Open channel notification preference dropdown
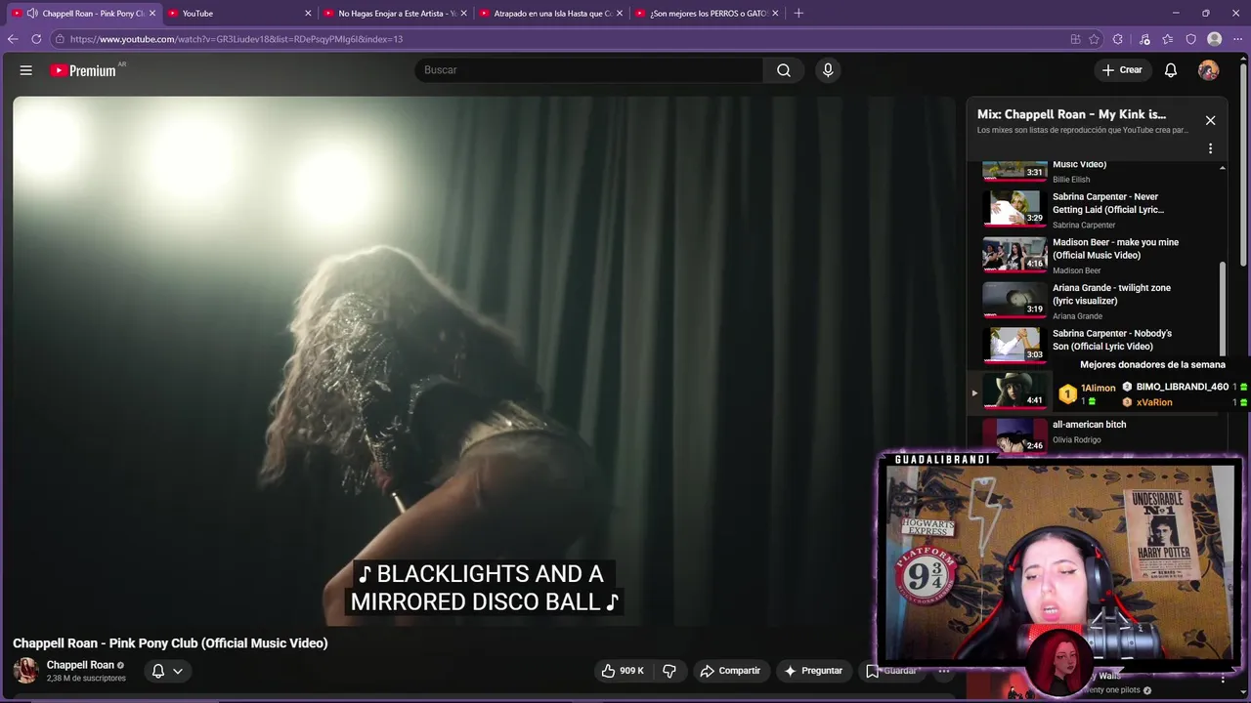This screenshot has width=1251, height=703. click(x=167, y=671)
